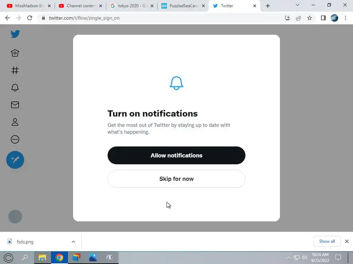Bookmark this page with the star icon
Screen dimensions: 353x264
(310, 18)
